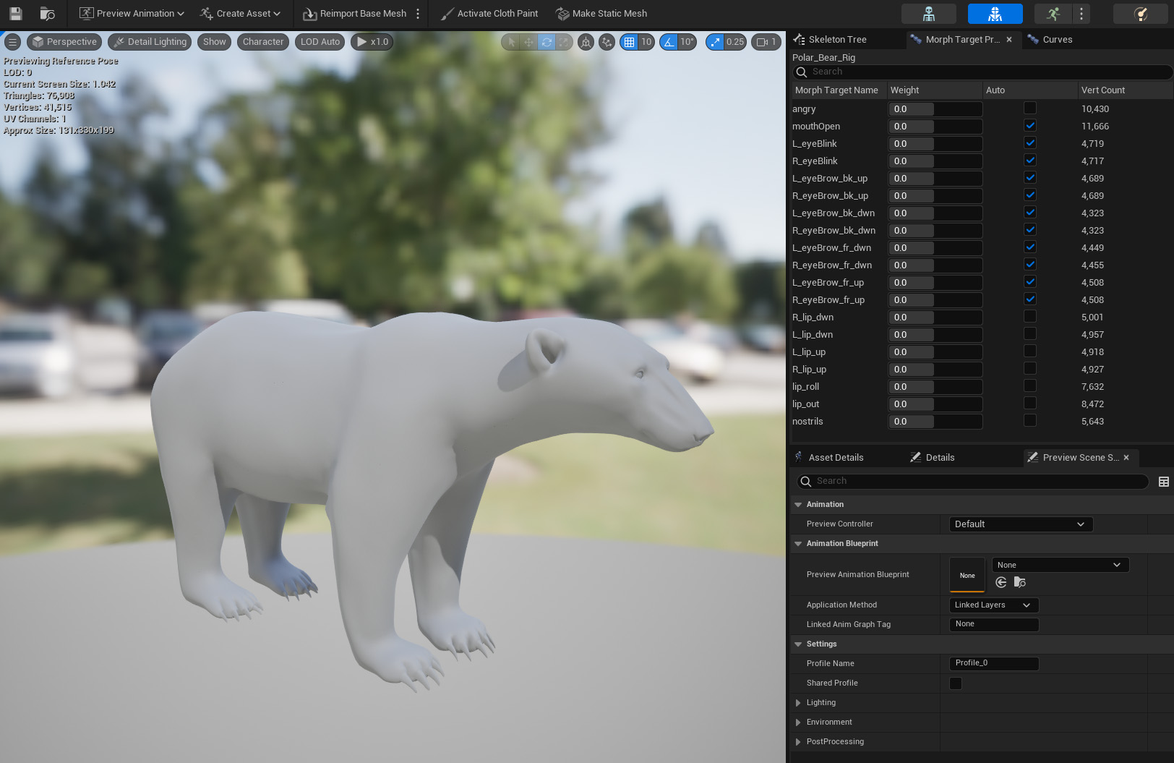Check Auto for nostrils morph target
Viewport: 1174px width, 763px height.
[x=1030, y=421]
